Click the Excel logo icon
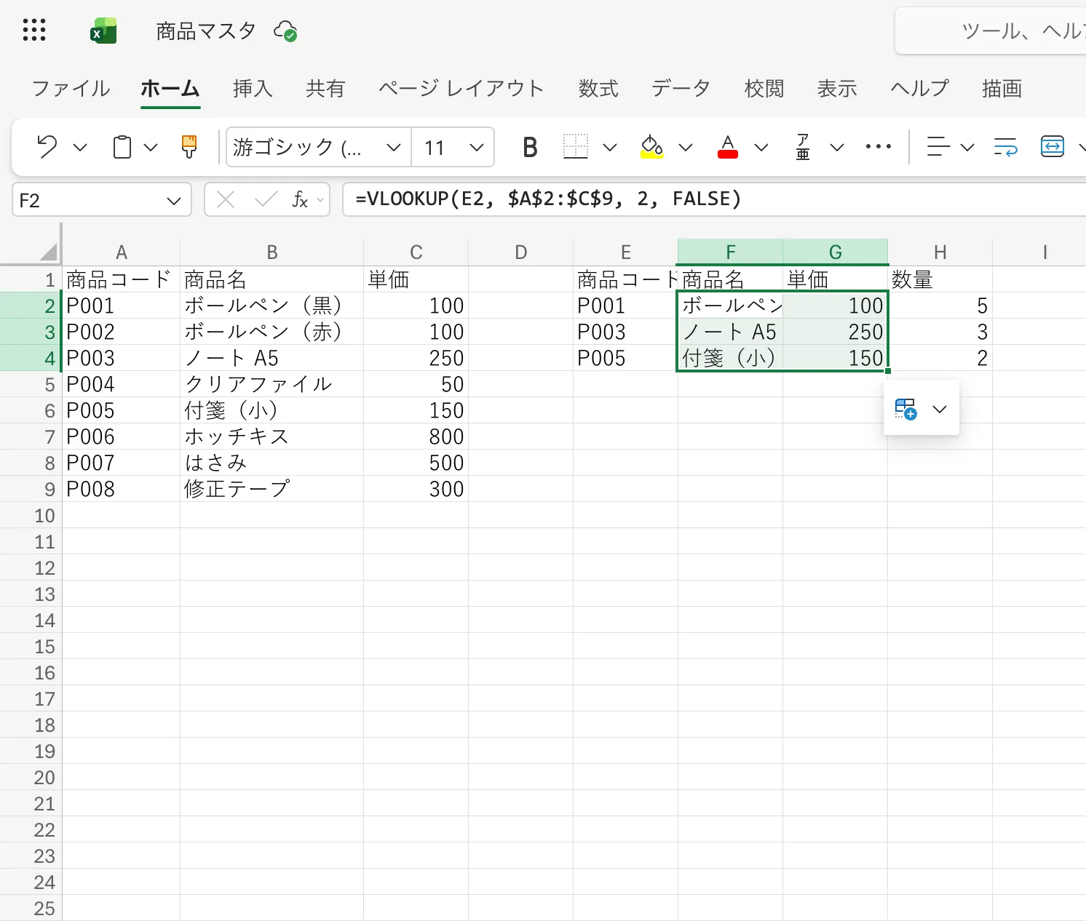The width and height of the screenshot is (1086, 921). [x=103, y=31]
